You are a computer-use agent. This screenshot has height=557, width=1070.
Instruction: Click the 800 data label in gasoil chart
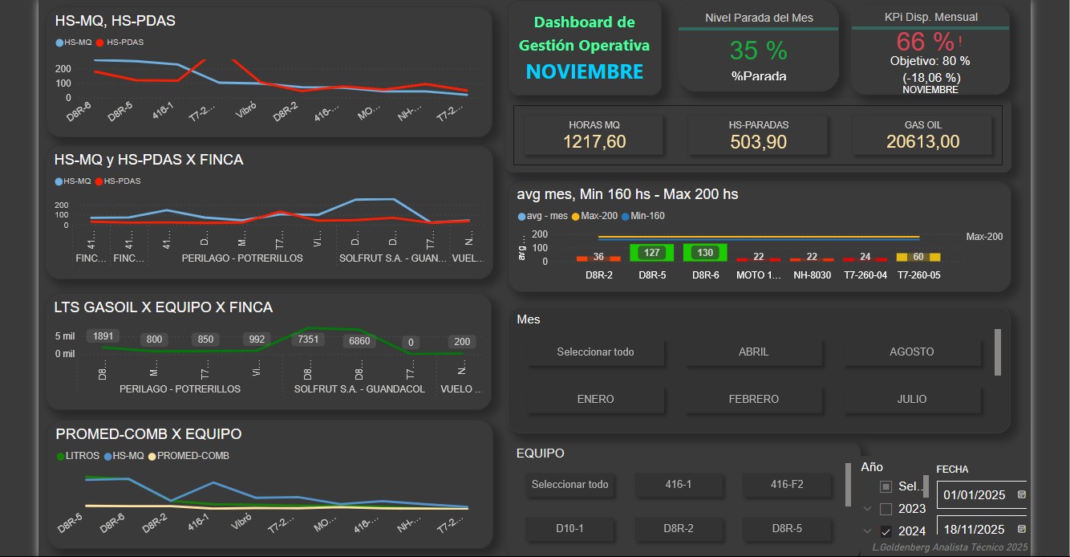pos(154,339)
